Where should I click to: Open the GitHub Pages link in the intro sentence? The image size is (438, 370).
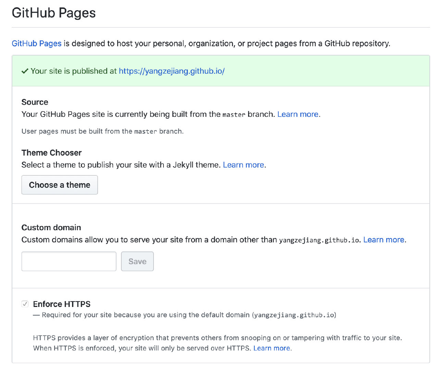[37, 44]
